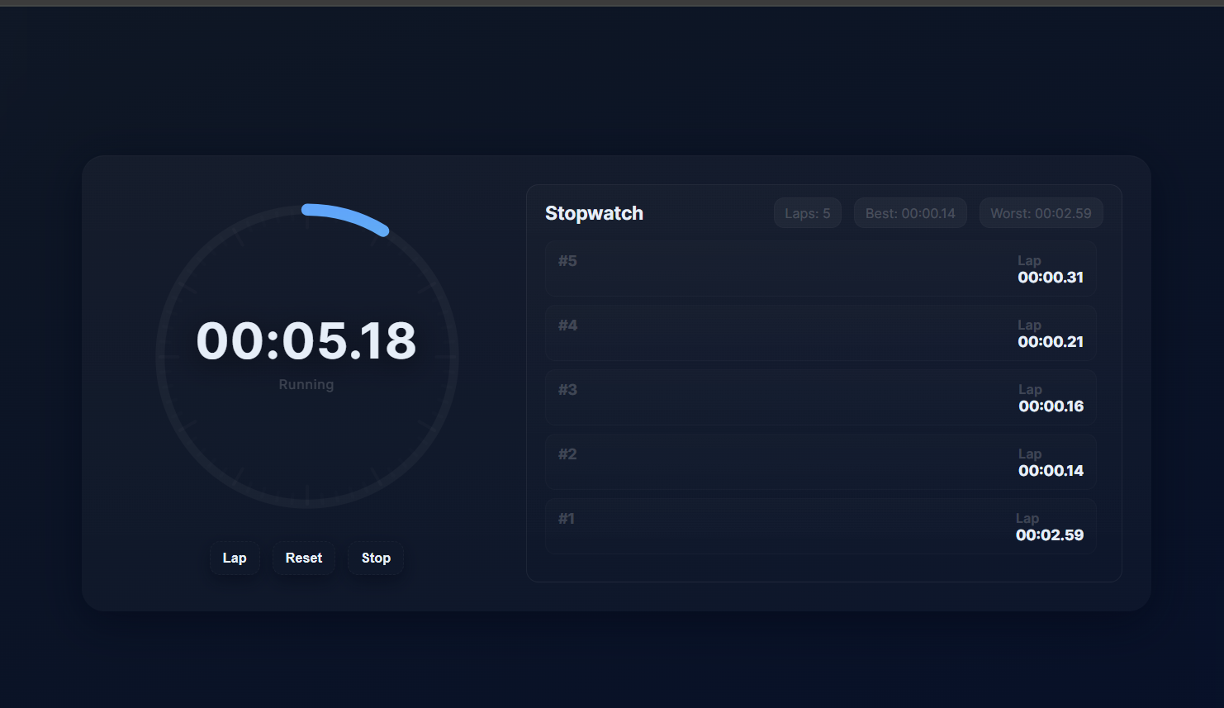Viewport: 1224px width, 708px height.
Task: Click the Reset button
Action: pos(304,558)
